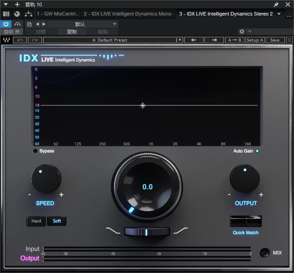Go to next preset arrow

coord(44,24)
